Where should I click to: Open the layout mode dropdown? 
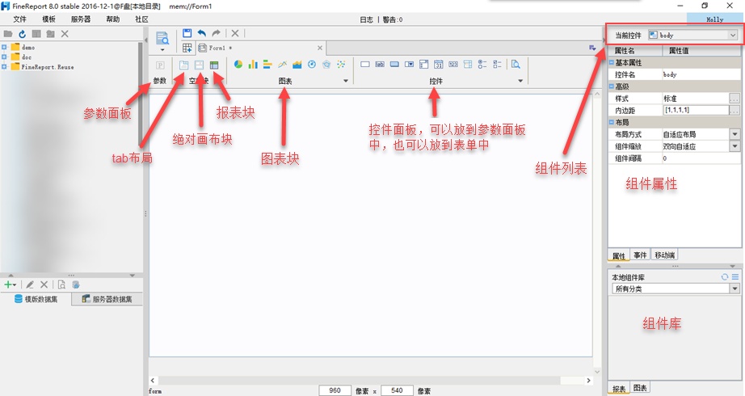pos(734,134)
